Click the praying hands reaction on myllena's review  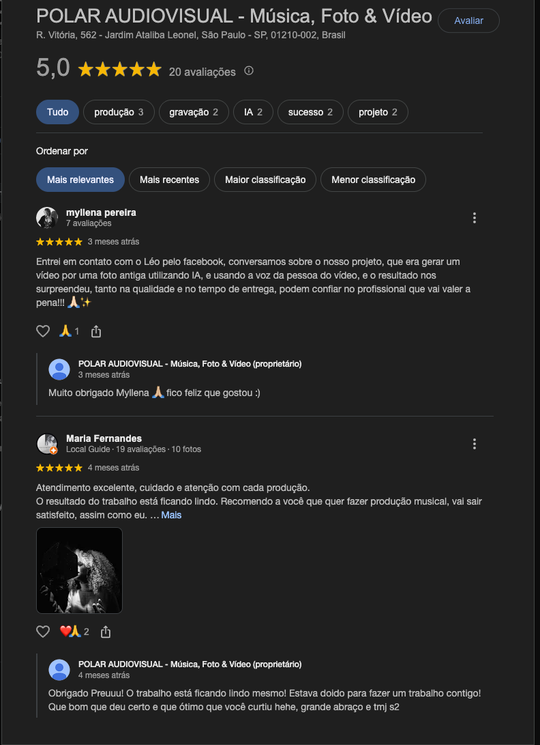(70, 331)
